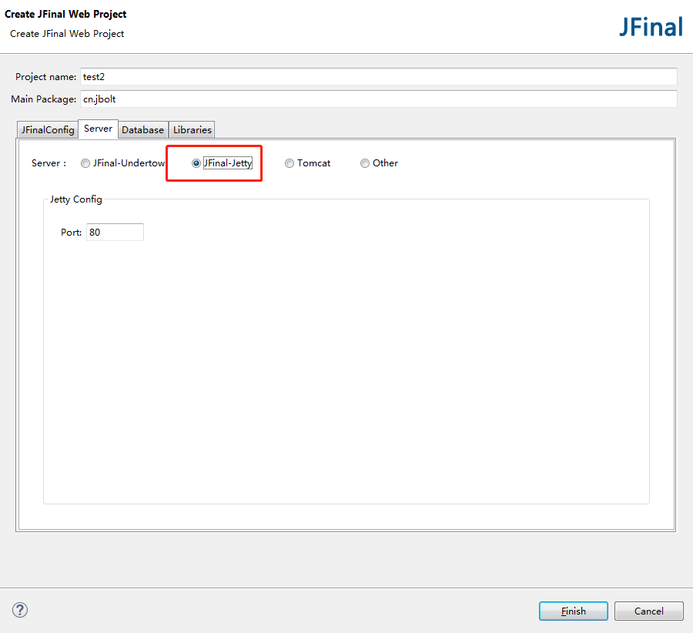Edit the Main Package text field

(x=378, y=99)
